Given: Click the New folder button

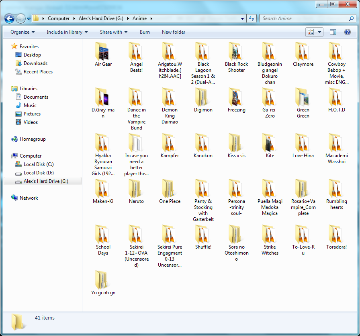Looking at the screenshot, I should (x=174, y=32).
